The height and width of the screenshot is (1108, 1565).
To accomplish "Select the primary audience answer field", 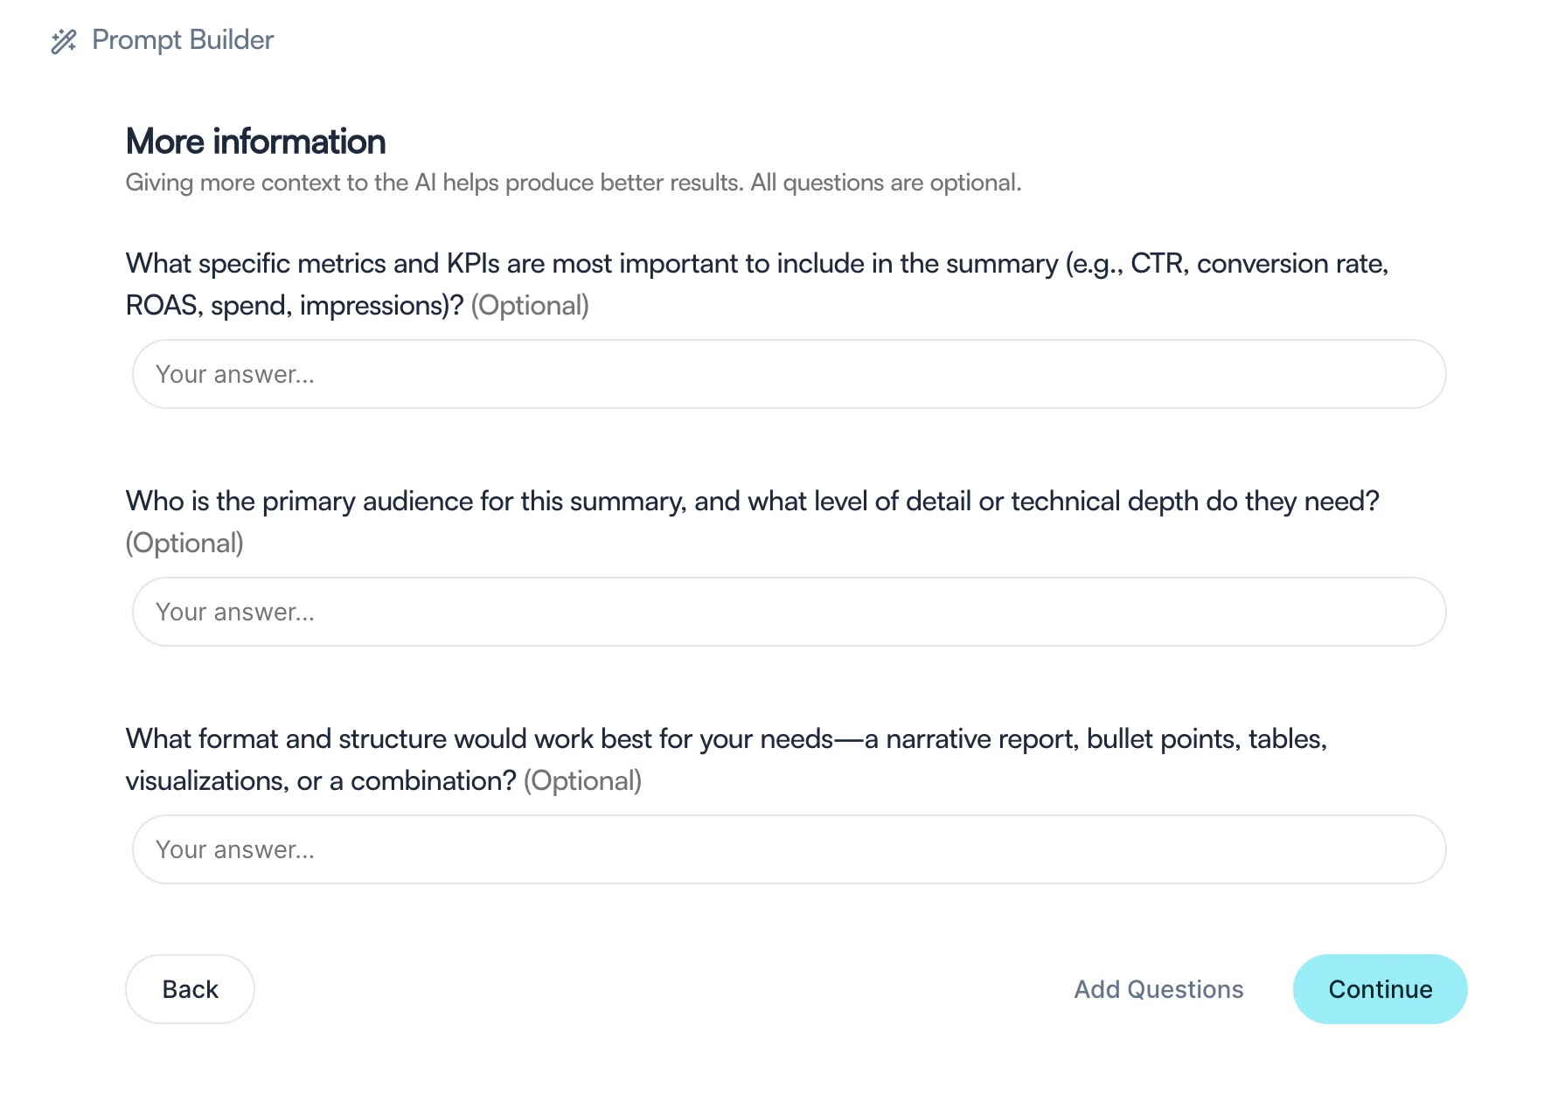I will [x=789, y=612].
